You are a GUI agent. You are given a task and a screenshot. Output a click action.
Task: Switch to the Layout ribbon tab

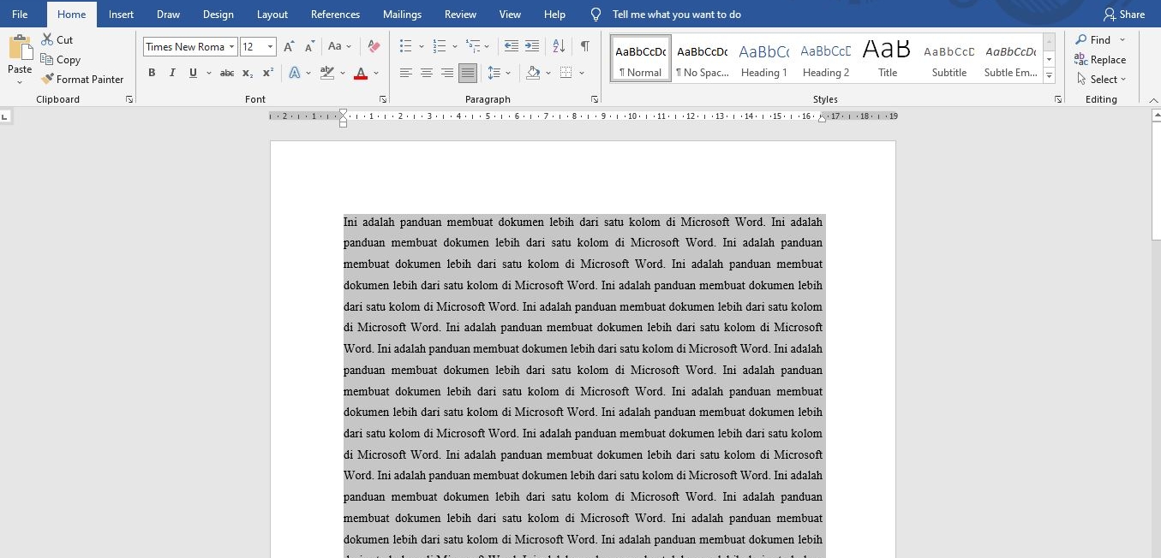coord(272,14)
